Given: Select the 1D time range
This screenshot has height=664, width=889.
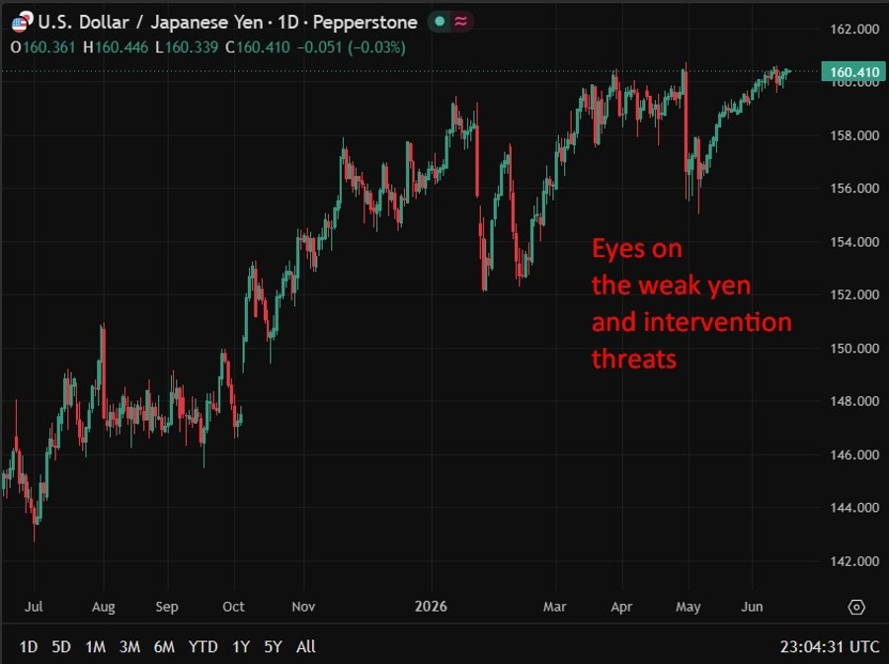Looking at the screenshot, I should click(x=29, y=647).
